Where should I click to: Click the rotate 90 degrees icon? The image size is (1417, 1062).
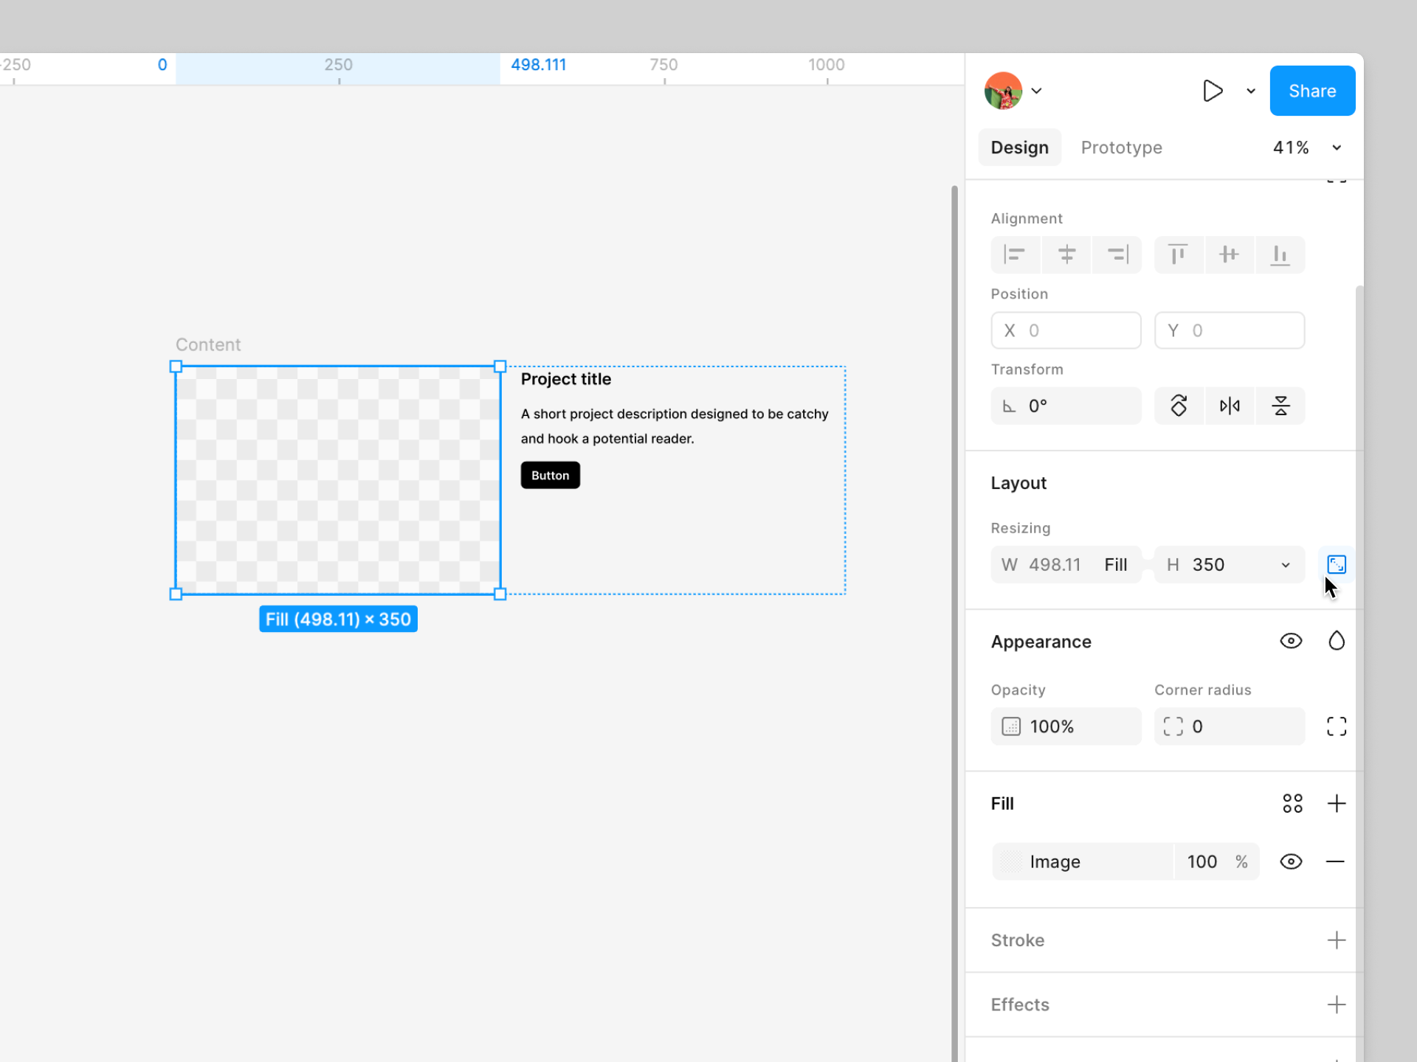tap(1179, 406)
